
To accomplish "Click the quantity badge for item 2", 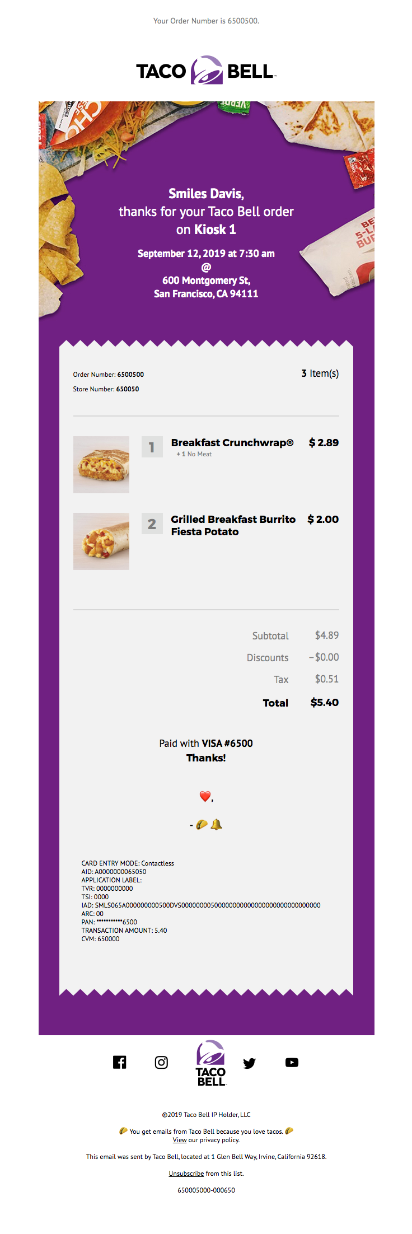I will coord(152,524).
